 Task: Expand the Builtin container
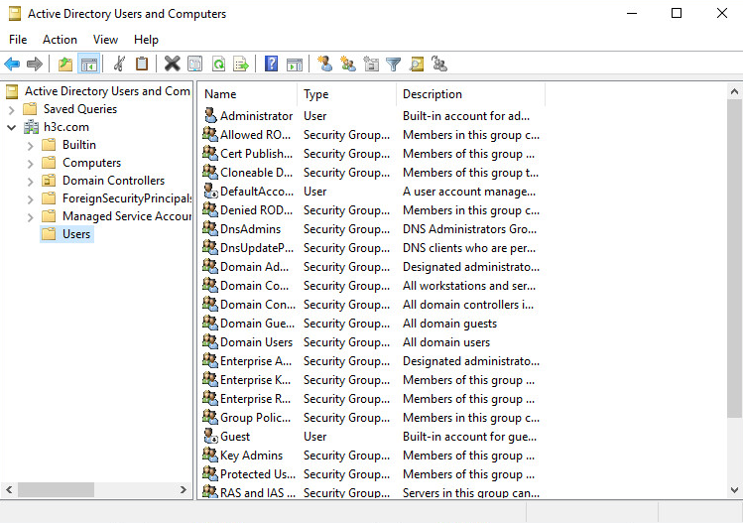[31, 146]
